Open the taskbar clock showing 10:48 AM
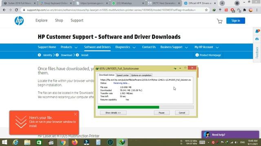Image resolution: width=261 pixels, height=146 pixels. click(252, 142)
